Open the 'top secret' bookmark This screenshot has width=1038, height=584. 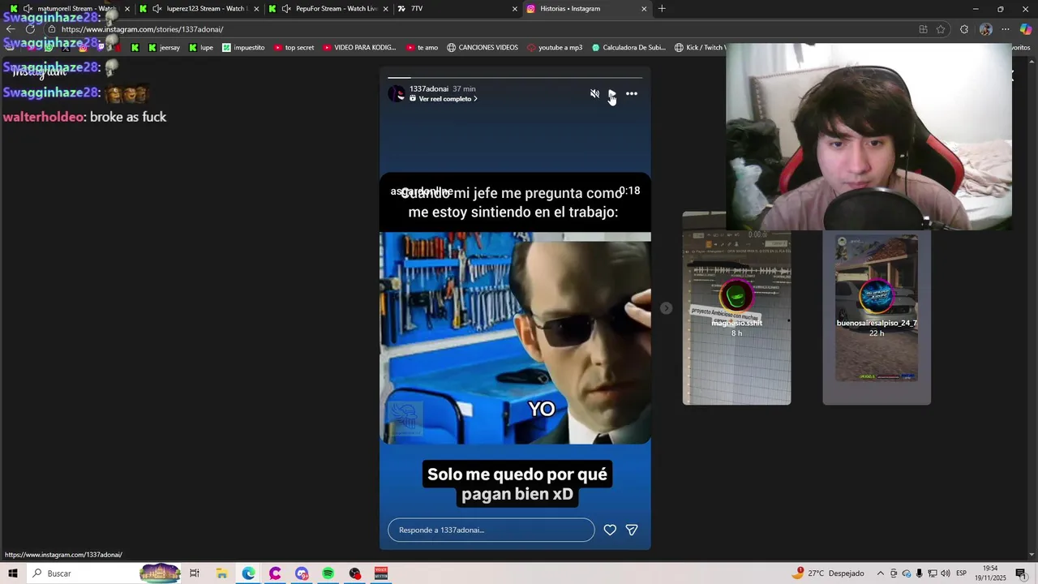point(294,48)
